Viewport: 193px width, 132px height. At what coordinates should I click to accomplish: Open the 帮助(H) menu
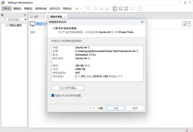67,8
